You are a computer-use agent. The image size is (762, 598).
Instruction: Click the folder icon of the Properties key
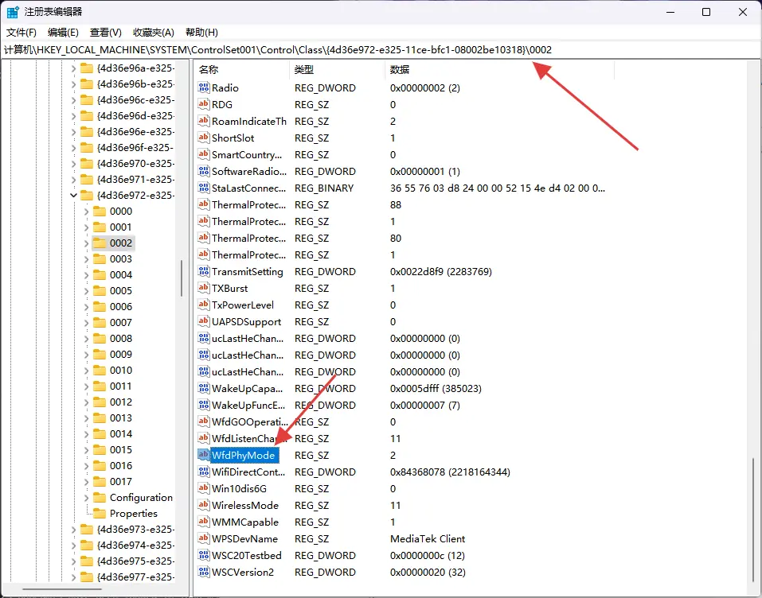(x=100, y=514)
